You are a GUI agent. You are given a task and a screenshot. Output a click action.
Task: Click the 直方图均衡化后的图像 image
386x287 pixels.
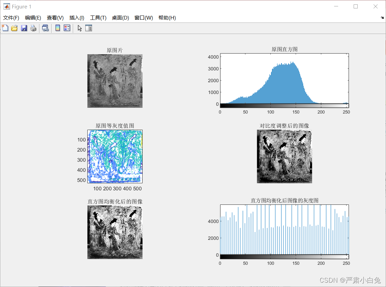pos(115,232)
